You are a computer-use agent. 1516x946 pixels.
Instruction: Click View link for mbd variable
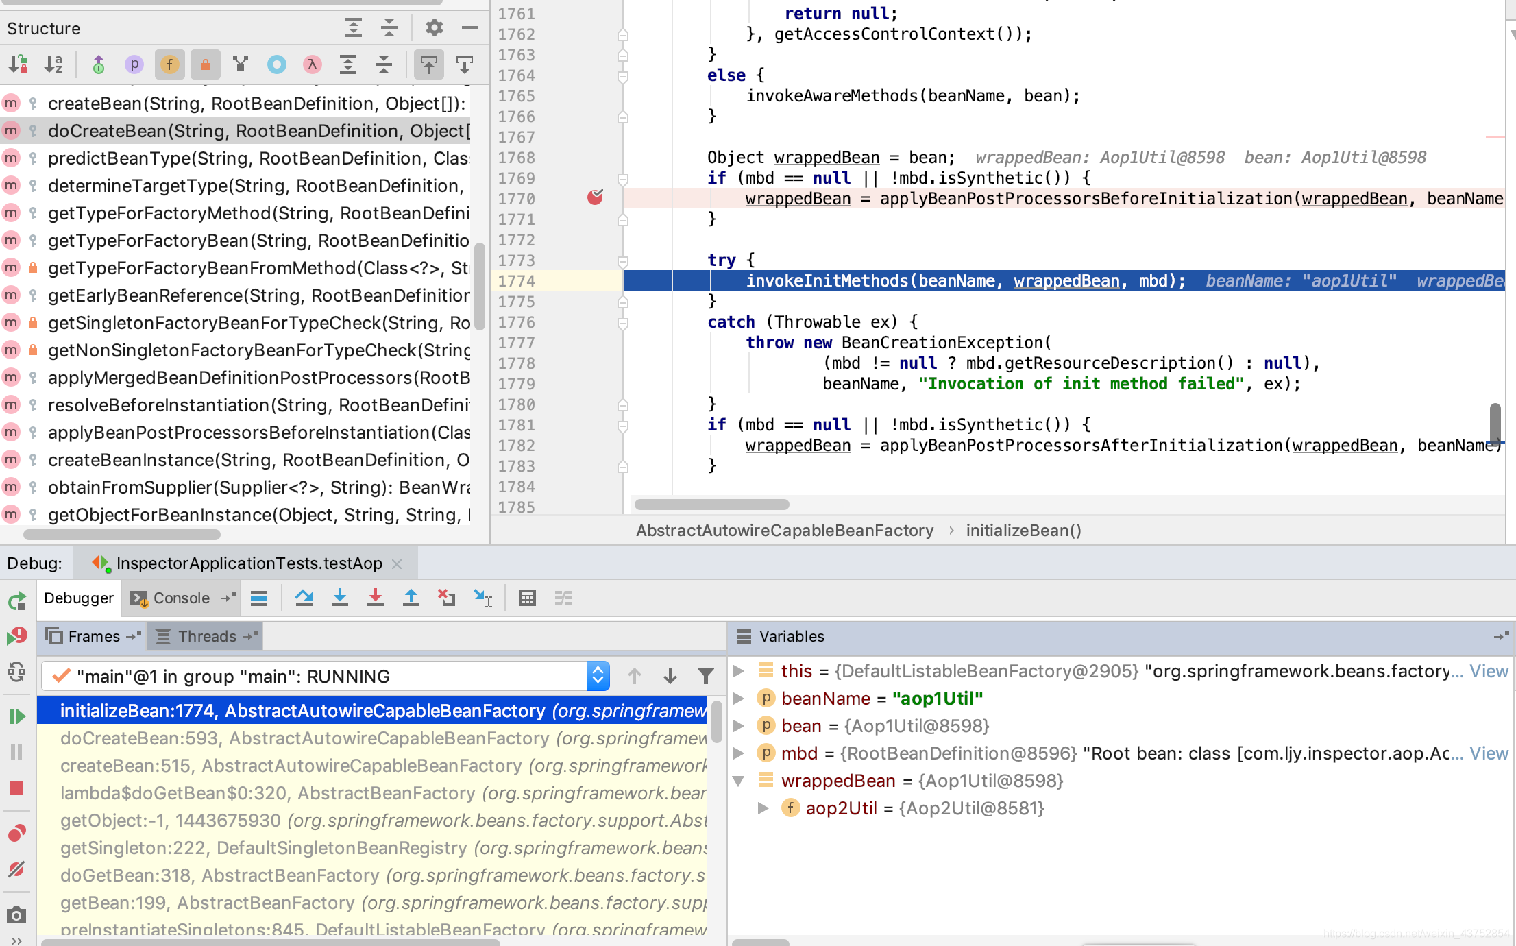[1489, 753]
